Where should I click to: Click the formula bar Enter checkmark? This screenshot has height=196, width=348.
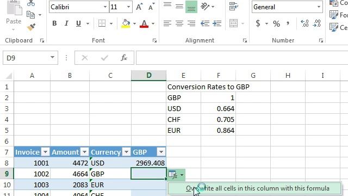[104, 58]
